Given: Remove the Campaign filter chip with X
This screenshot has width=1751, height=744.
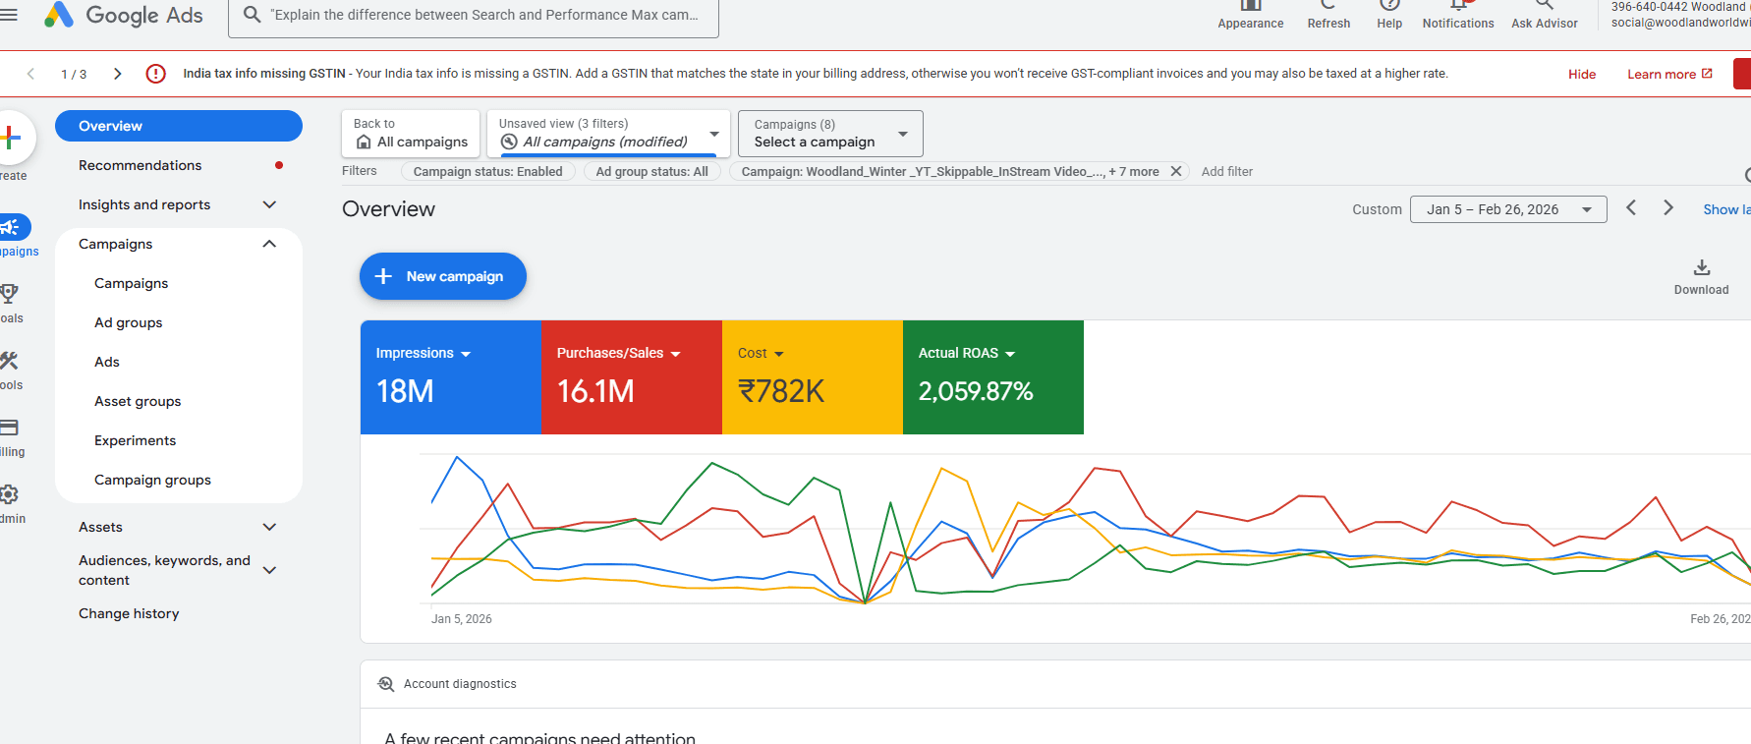Looking at the screenshot, I should 1175,171.
